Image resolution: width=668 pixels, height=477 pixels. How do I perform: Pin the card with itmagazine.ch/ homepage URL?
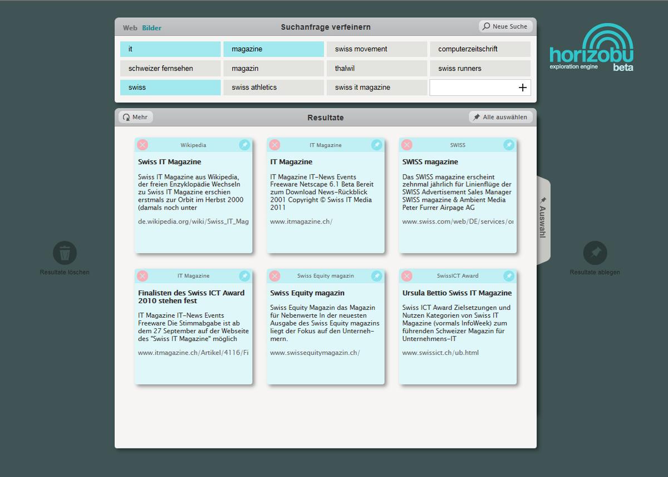click(x=376, y=145)
